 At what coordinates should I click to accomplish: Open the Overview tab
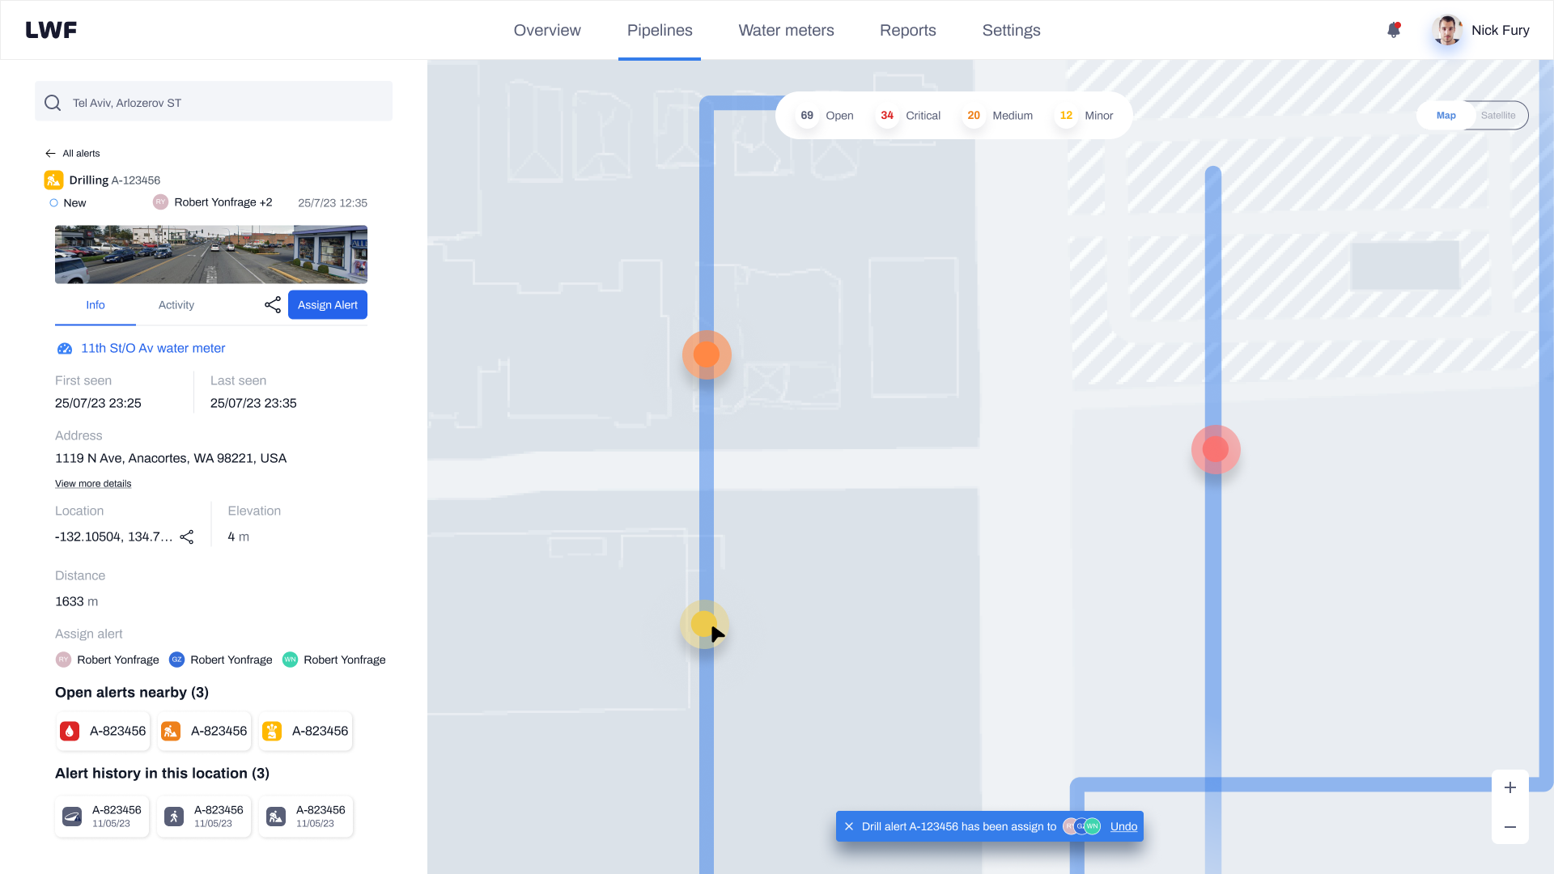tap(547, 30)
